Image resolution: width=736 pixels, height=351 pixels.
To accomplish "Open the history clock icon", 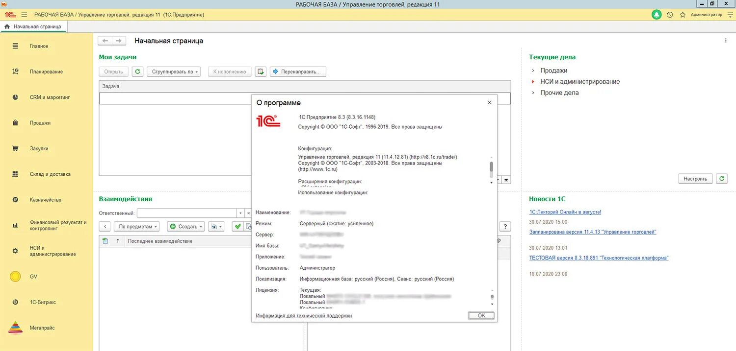I will point(670,15).
